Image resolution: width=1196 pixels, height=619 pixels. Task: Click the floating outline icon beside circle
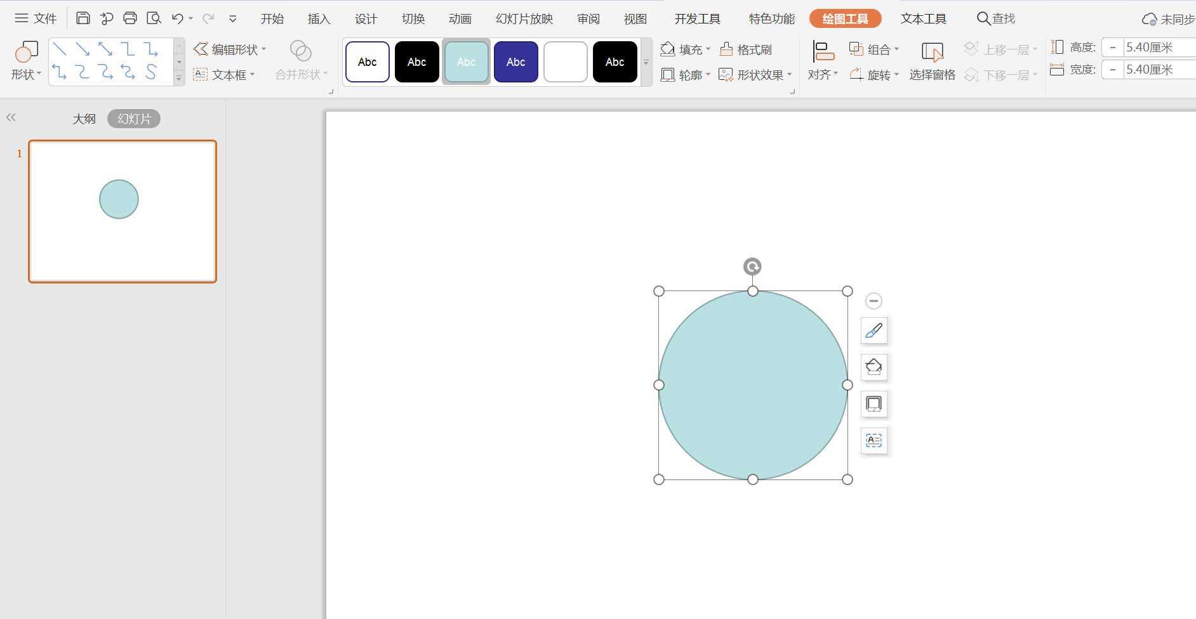coord(874,403)
